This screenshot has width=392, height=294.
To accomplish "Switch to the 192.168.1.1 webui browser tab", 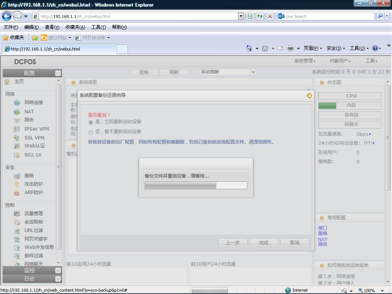I will [59, 49].
